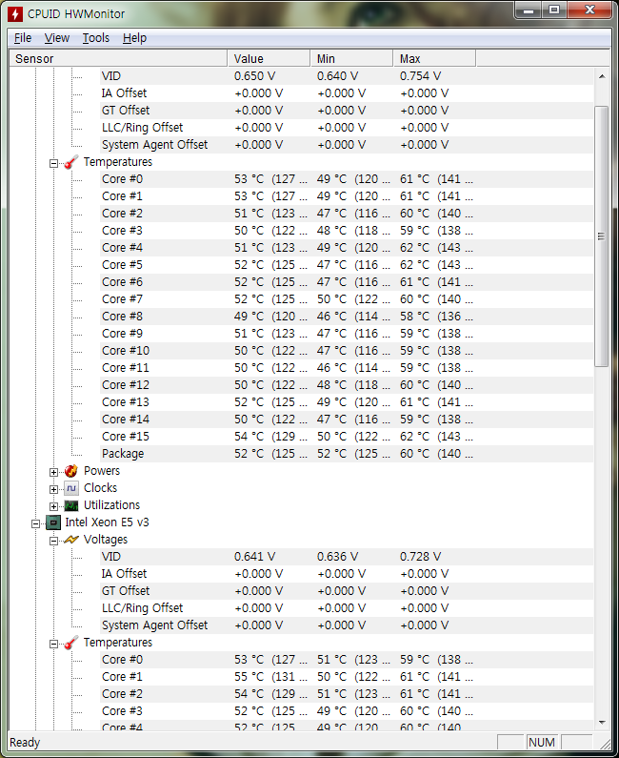Expand the Utilizations tree node
The height and width of the screenshot is (758, 619).
tap(53, 506)
